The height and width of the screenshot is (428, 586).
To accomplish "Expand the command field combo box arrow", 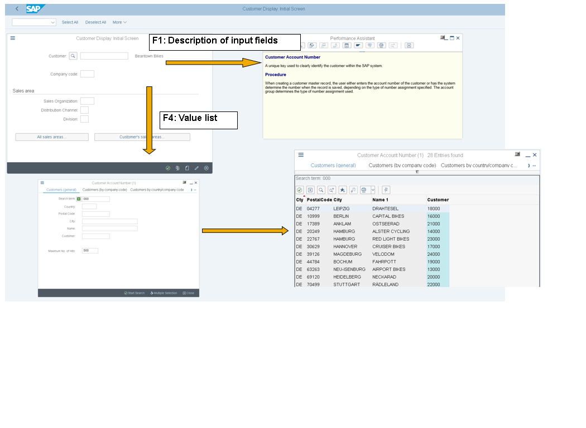I will [54, 22].
